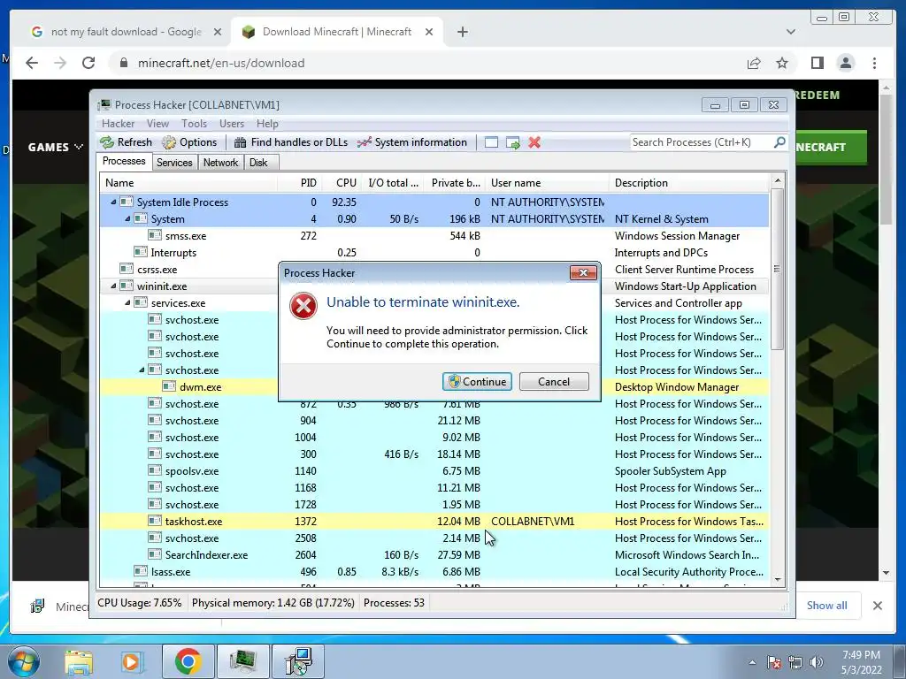This screenshot has width=906, height=679.
Task: Open Chrome side panel icon
Action: click(x=817, y=63)
